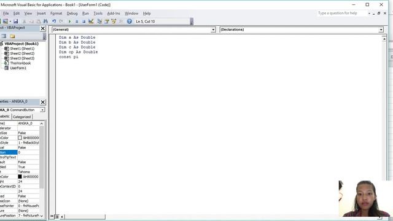Open the Debug menu
393x221 pixels.
(72, 14)
